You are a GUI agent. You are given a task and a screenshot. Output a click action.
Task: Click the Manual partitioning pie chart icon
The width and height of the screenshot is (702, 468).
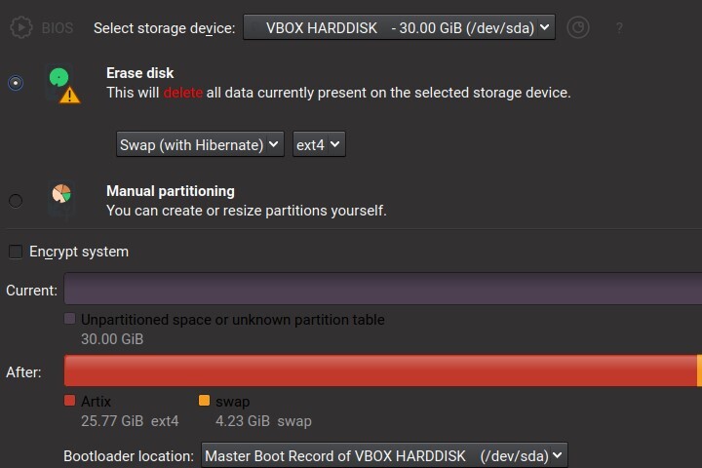point(60,196)
